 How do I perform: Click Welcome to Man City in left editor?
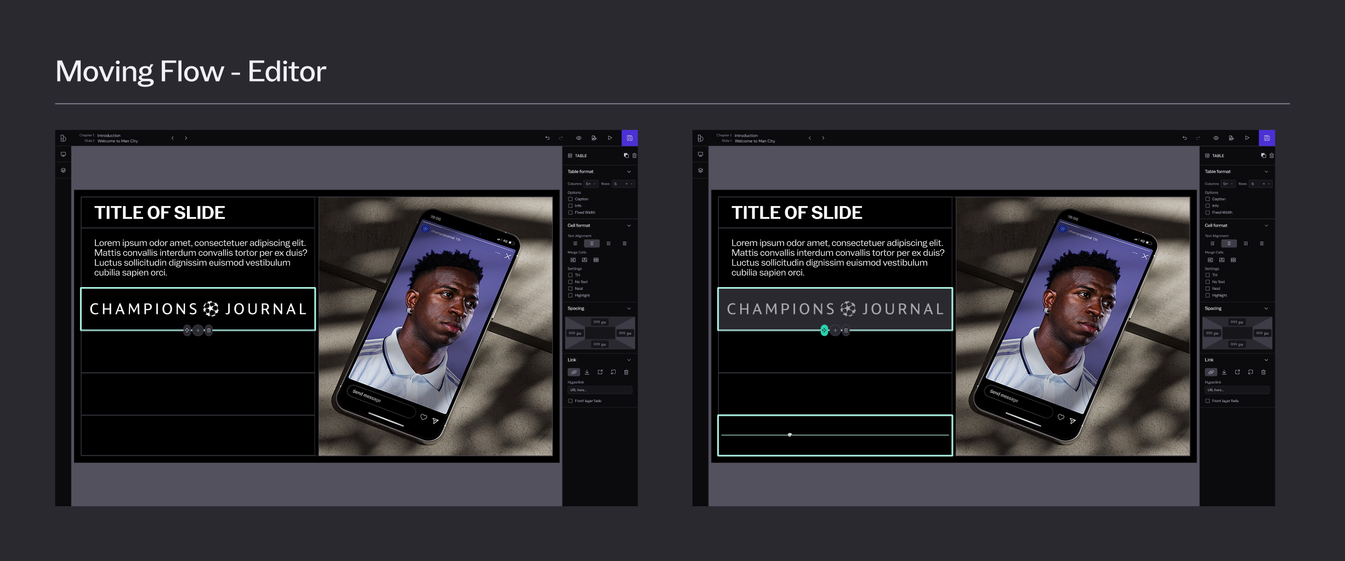coord(118,141)
